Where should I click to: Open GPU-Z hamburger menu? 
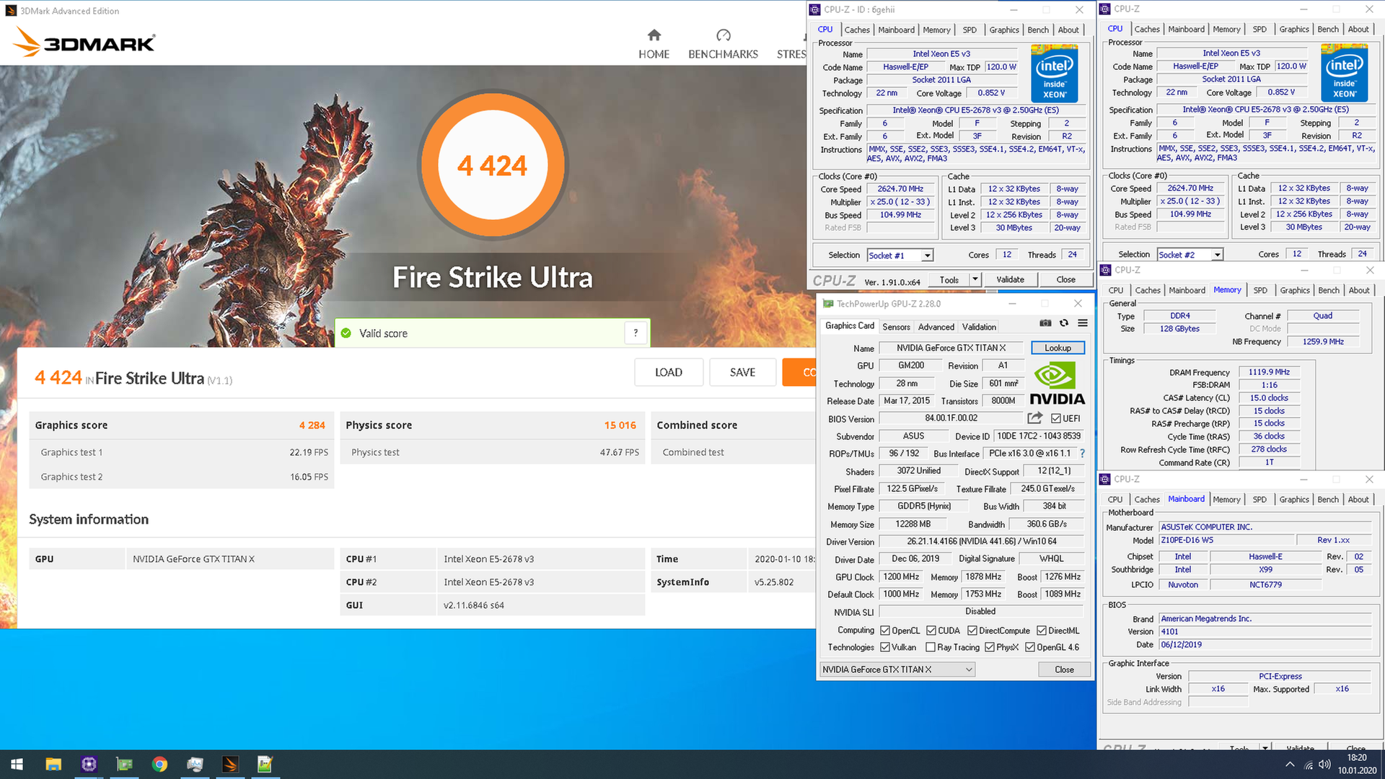(1083, 323)
